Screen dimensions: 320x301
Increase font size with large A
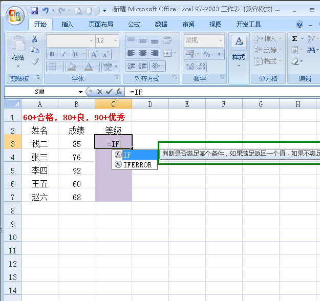(x=95, y=54)
